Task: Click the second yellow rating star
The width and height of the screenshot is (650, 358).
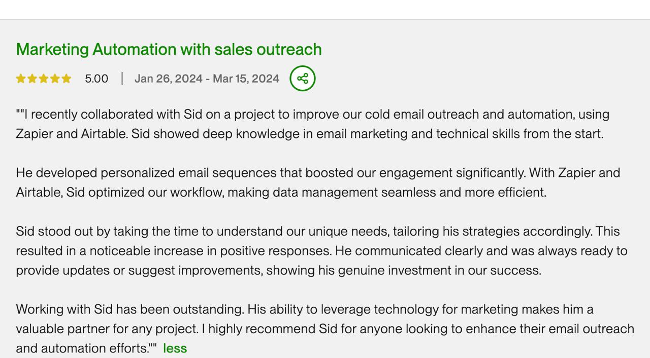Action: (32, 79)
